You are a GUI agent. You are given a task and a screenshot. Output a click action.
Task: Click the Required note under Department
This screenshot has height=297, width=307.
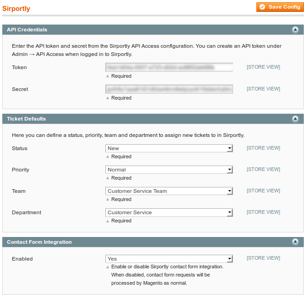pos(121,221)
